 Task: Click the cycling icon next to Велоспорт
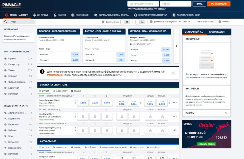click(x=5, y=142)
